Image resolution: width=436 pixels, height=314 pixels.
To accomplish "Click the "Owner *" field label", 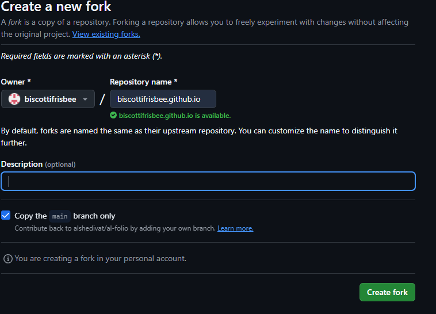I will pyautogui.click(x=16, y=82).
